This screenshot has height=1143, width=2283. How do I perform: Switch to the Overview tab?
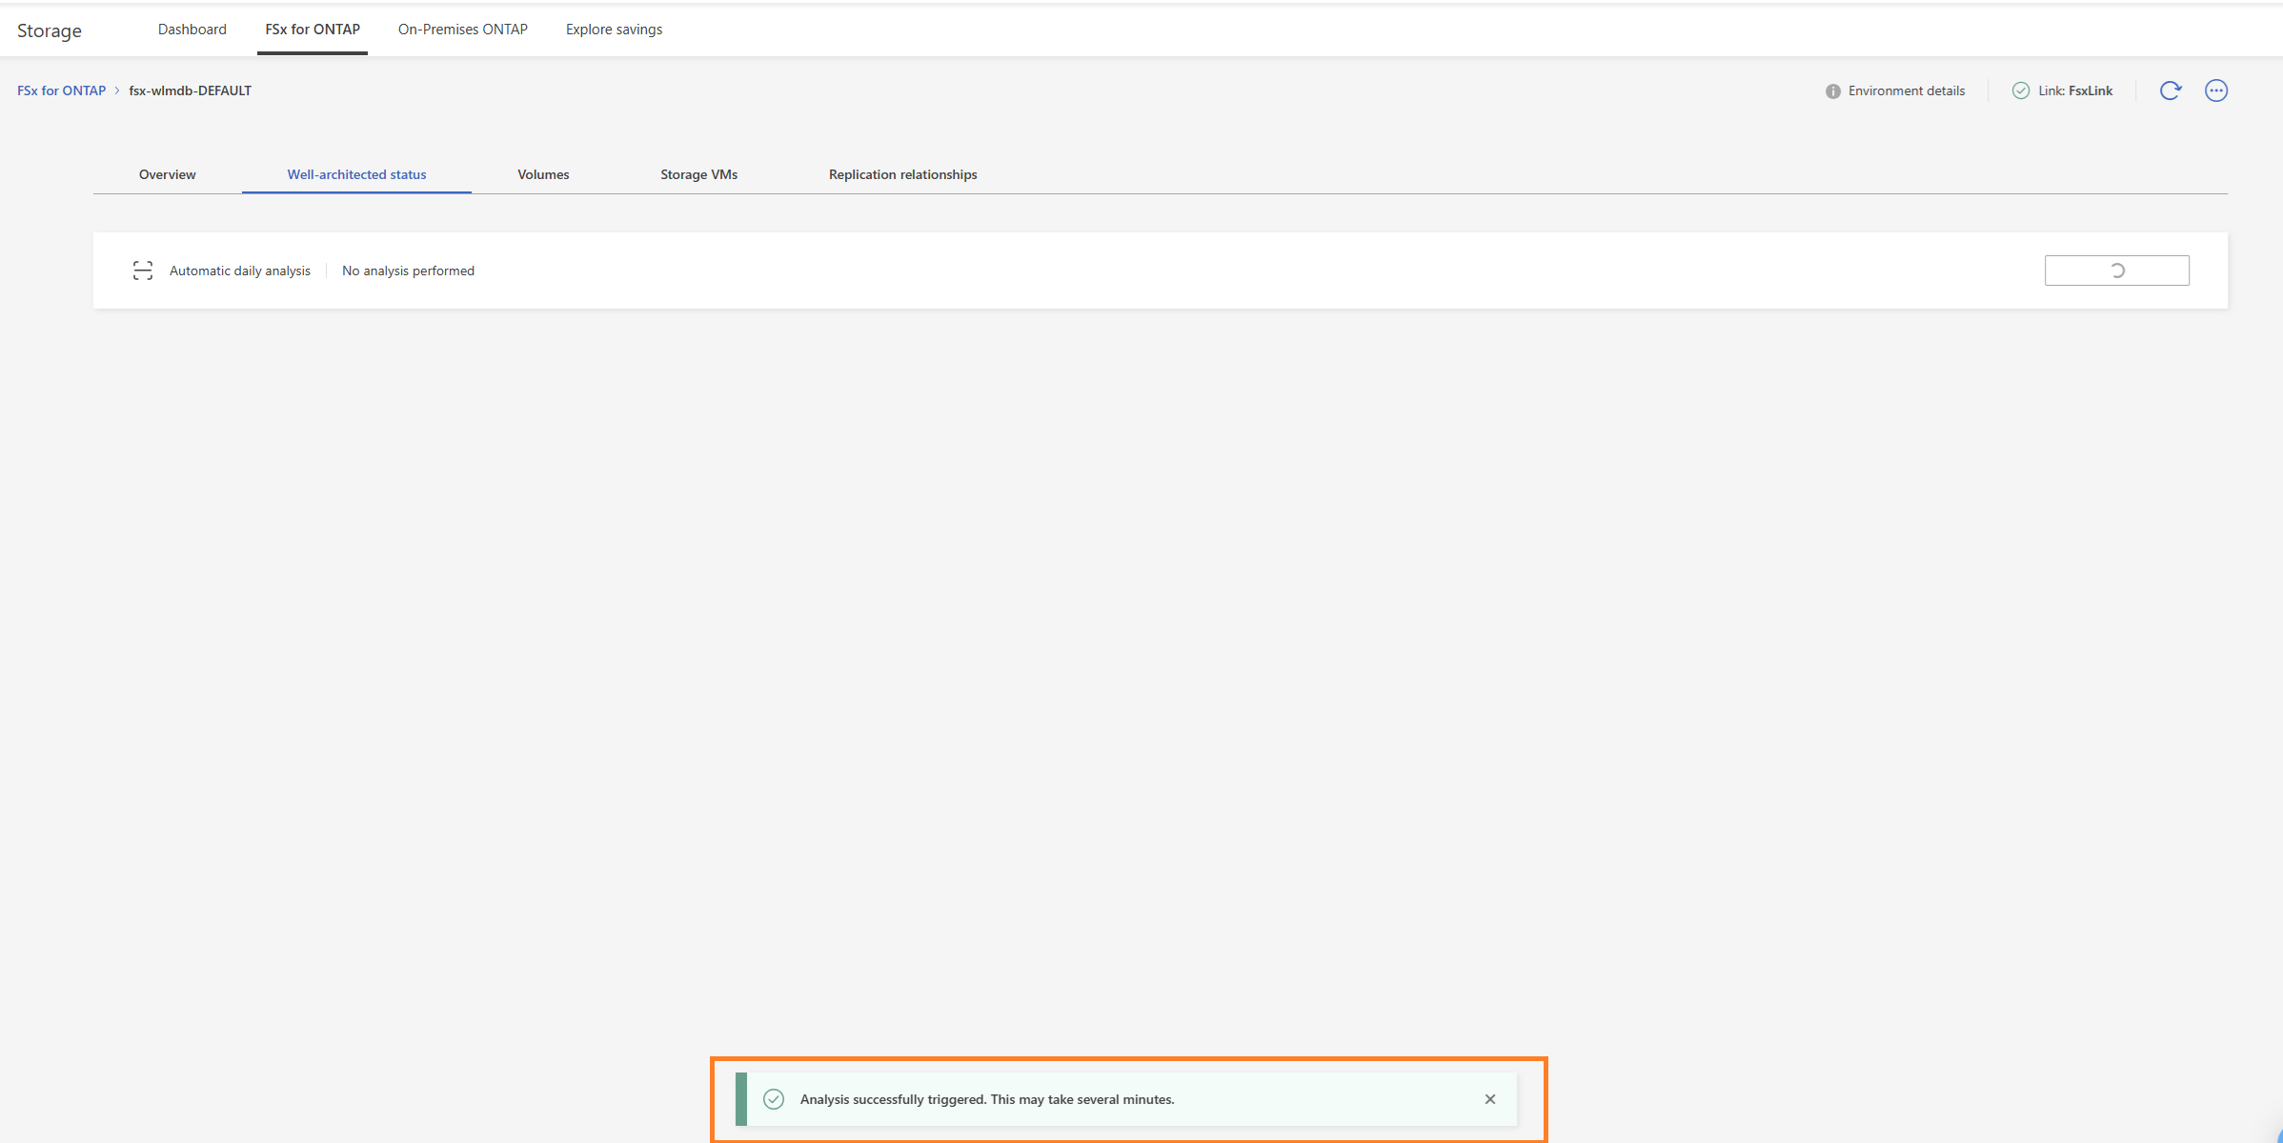168,174
